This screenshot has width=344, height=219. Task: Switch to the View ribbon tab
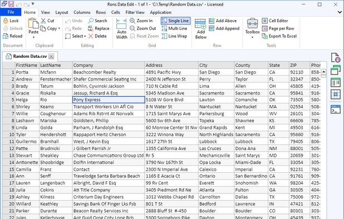[46, 12]
